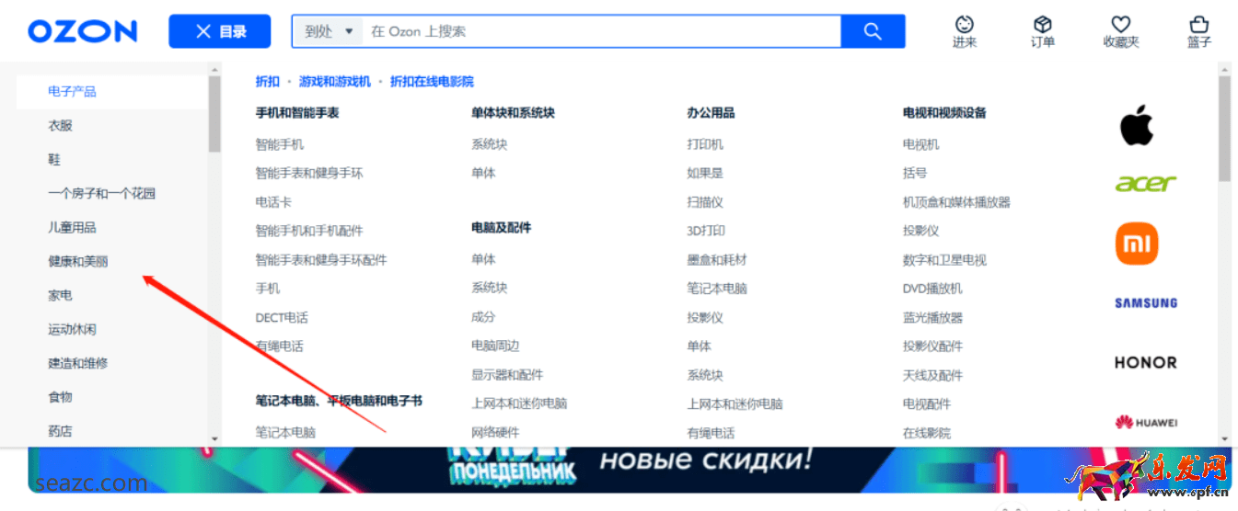The image size is (1238, 511).
Task: Select 药店 category in sidebar
Action: click(x=60, y=431)
